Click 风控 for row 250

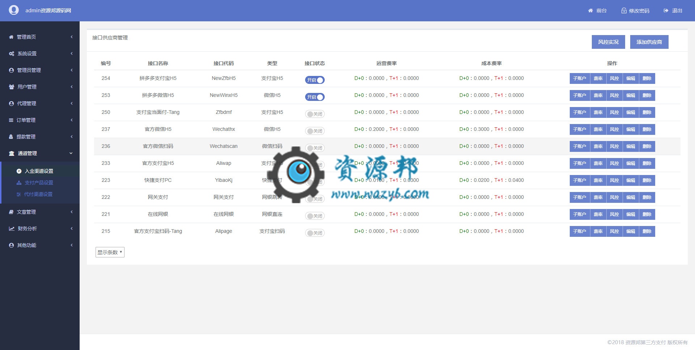point(614,112)
